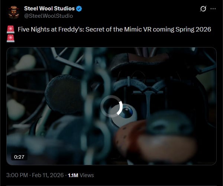Image resolution: width=223 pixels, height=186 pixels.
Task: Click the blue verified checkmark badge
Action: (x=80, y=9)
